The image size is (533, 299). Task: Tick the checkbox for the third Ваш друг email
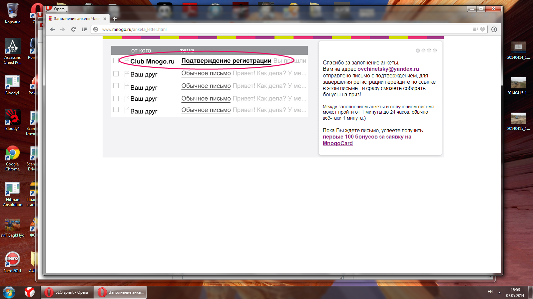116,98
